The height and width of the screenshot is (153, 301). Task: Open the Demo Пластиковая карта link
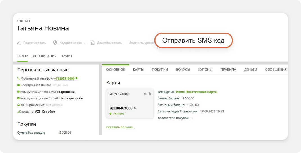tap(196, 92)
